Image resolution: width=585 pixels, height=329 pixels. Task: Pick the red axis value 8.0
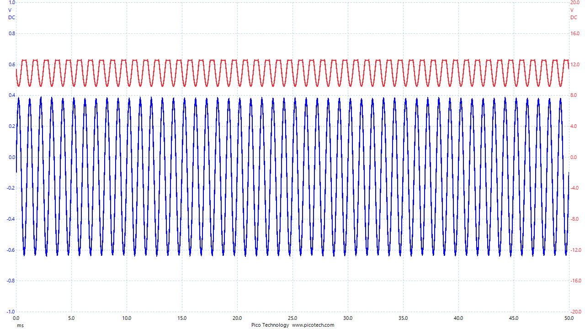click(x=574, y=96)
